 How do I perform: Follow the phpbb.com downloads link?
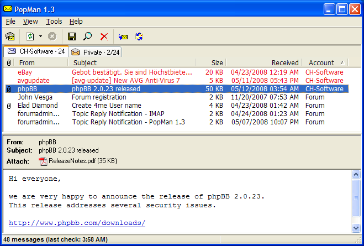point(77,223)
